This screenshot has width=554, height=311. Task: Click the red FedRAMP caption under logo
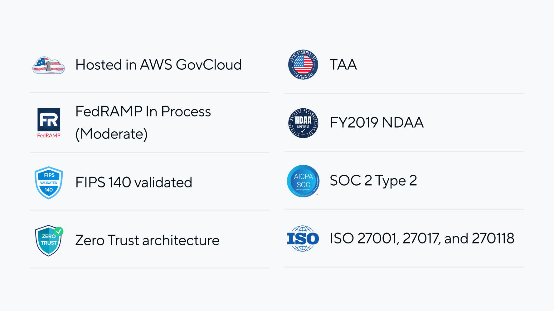pyautogui.click(x=49, y=135)
